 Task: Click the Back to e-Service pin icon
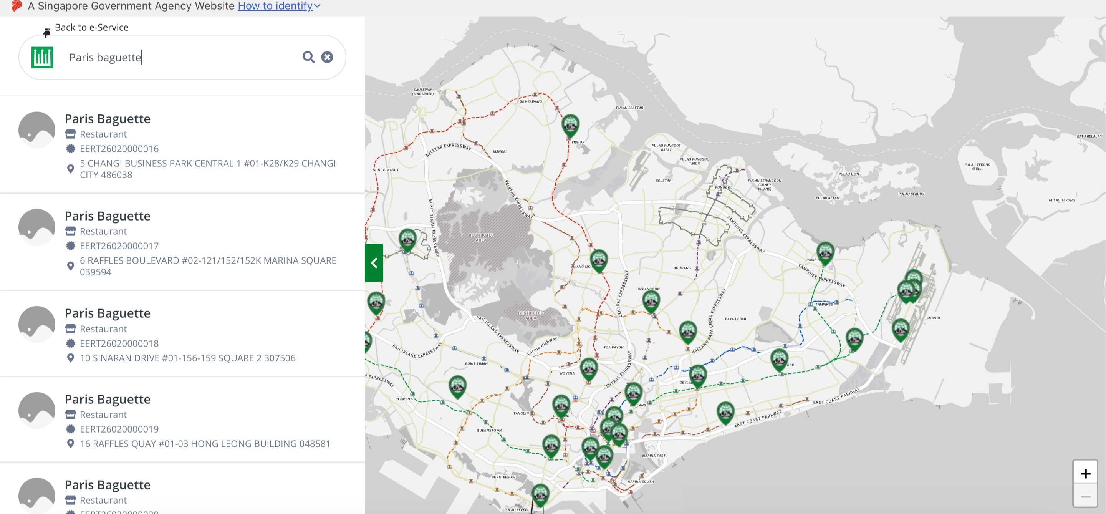[46, 32]
